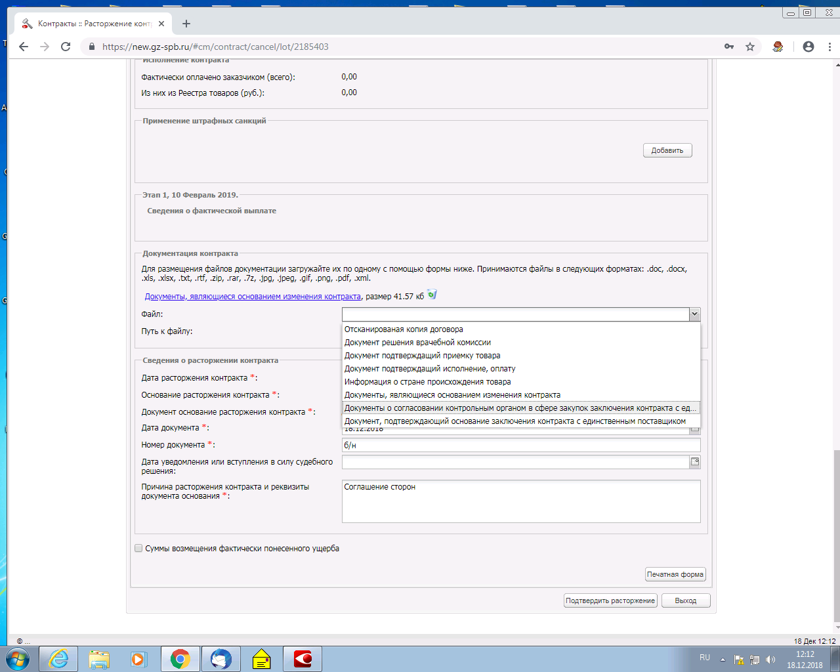Select Документы, являющиеся основанием изменения контракта option
The image size is (840, 672).
point(521,395)
